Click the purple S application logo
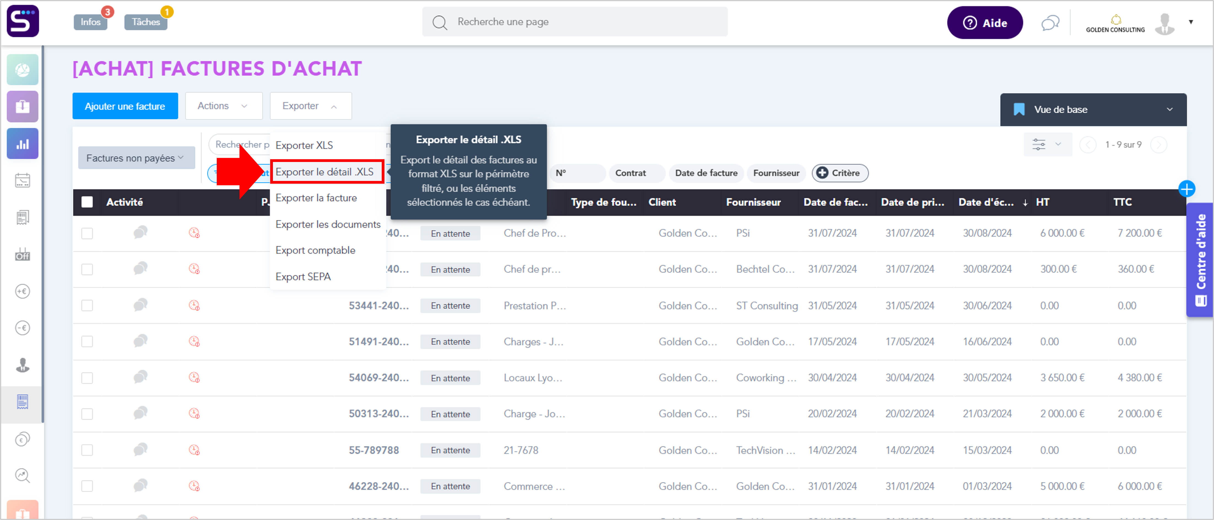The height and width of the screenshot is (520, 1214). [23, 21]
